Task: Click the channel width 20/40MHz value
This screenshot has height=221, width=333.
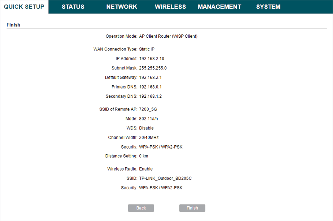Action: [x=149, y=138]
